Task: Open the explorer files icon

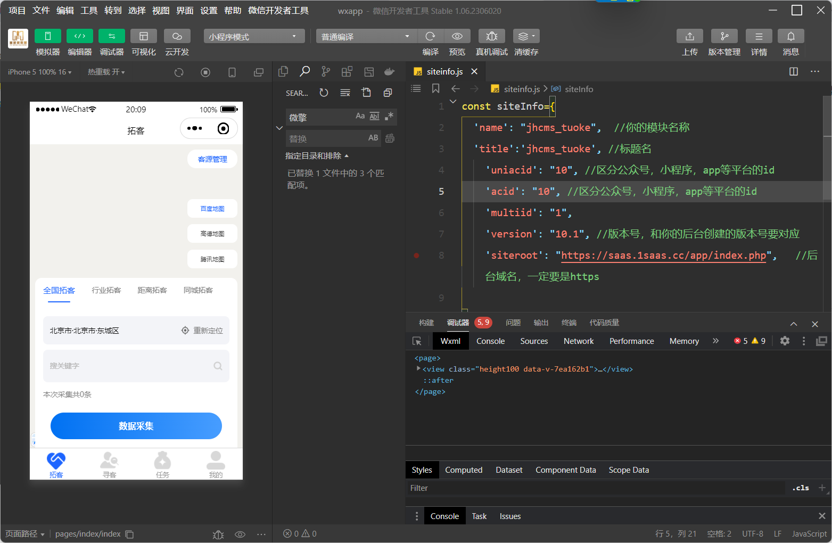Action: pos(283,71)
